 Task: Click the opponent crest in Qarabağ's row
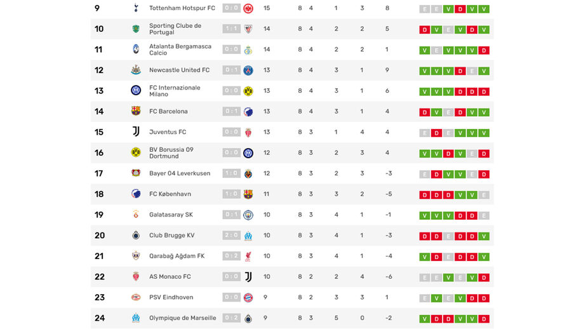click(x=248, y=256)
